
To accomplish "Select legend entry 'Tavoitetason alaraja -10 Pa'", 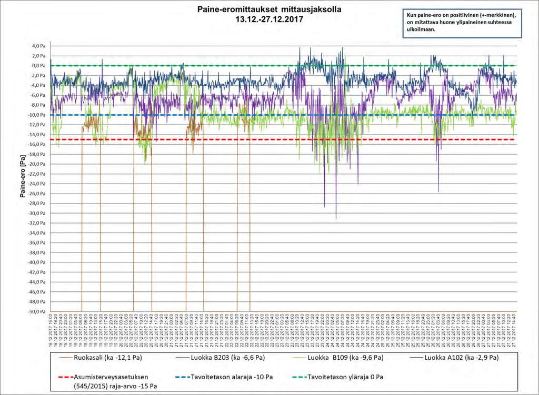I will coord(232,377).
